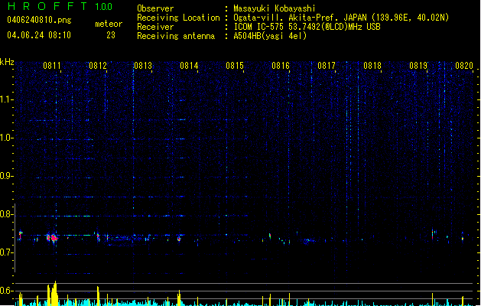
Task: Click the Receiving antenna label
Action: (176, 36)
